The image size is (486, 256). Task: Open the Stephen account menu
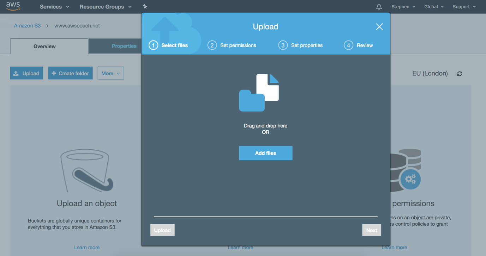[403, 7]
